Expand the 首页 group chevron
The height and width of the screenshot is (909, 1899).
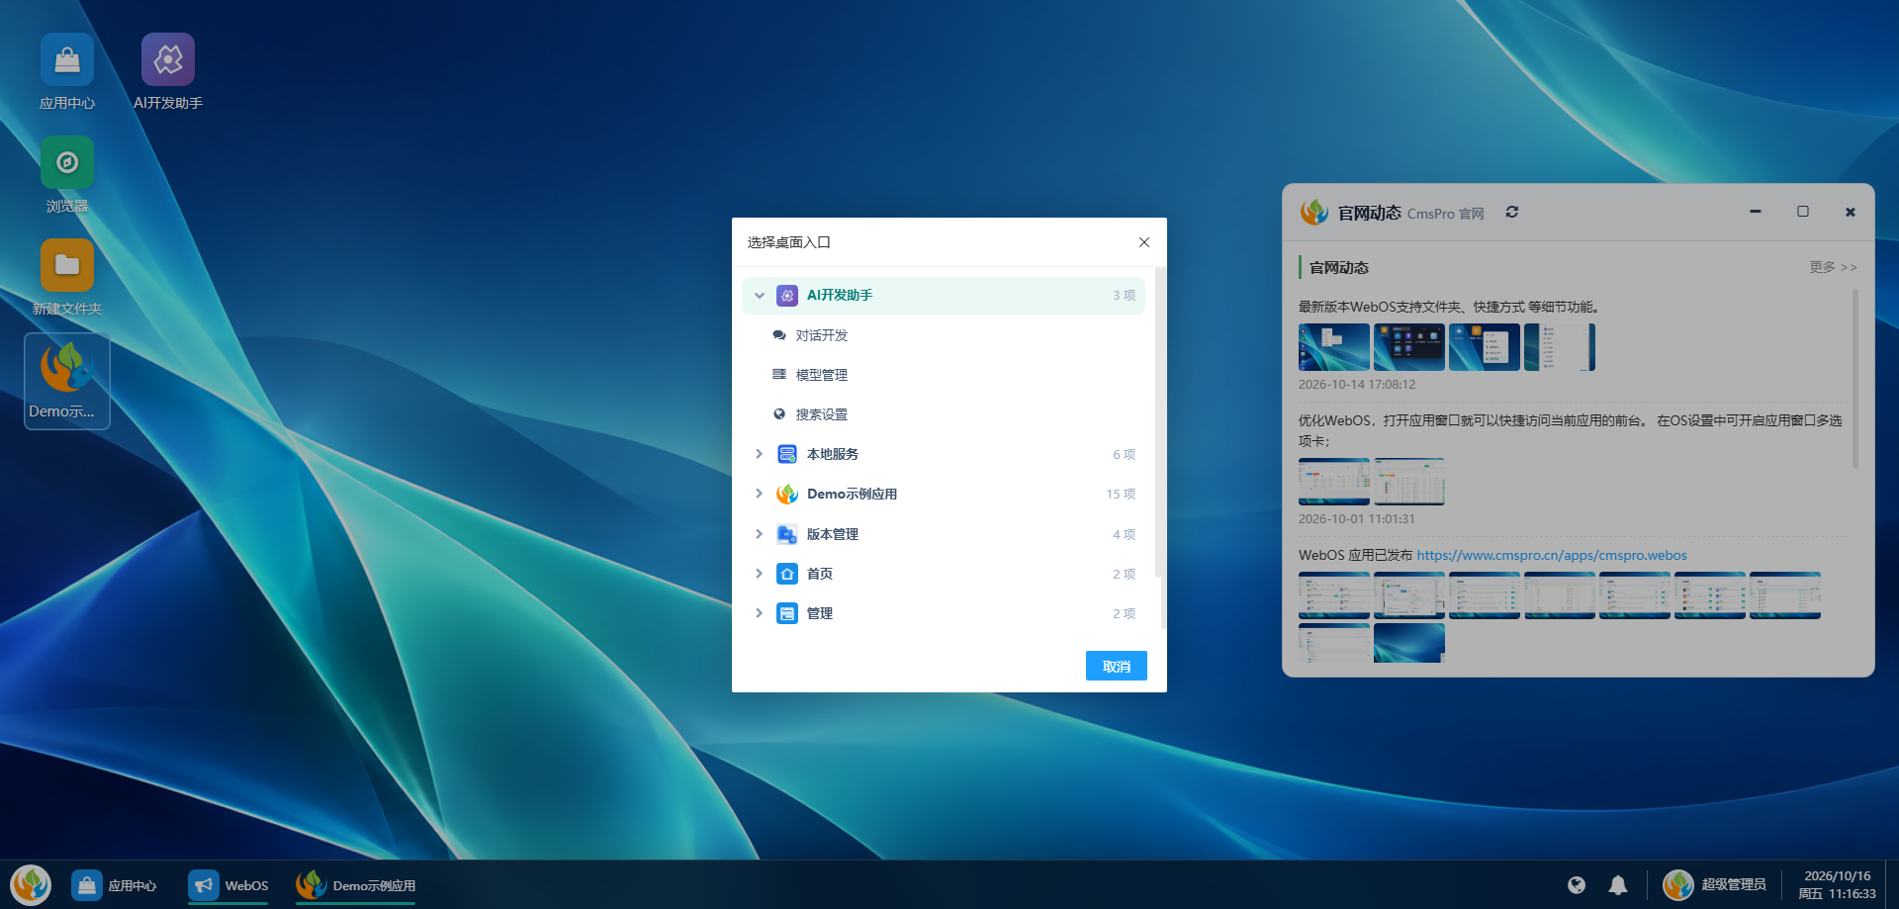[760, 574]
